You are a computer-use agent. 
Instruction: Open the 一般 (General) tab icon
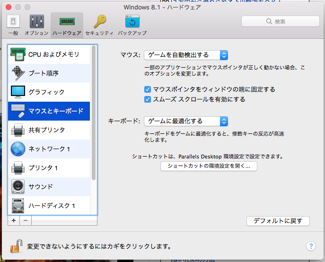(13, 22)
